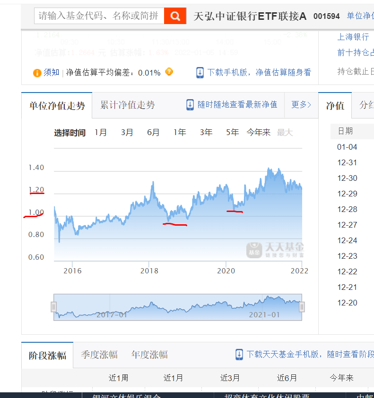Click the 近3月 column header
Screen dimensions: 374x398
point(230,378)
